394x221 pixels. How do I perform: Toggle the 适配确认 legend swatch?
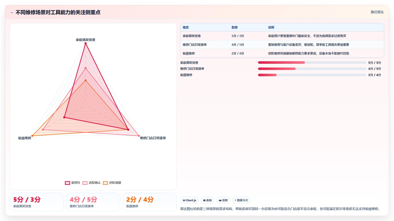[x=85, y=183]
